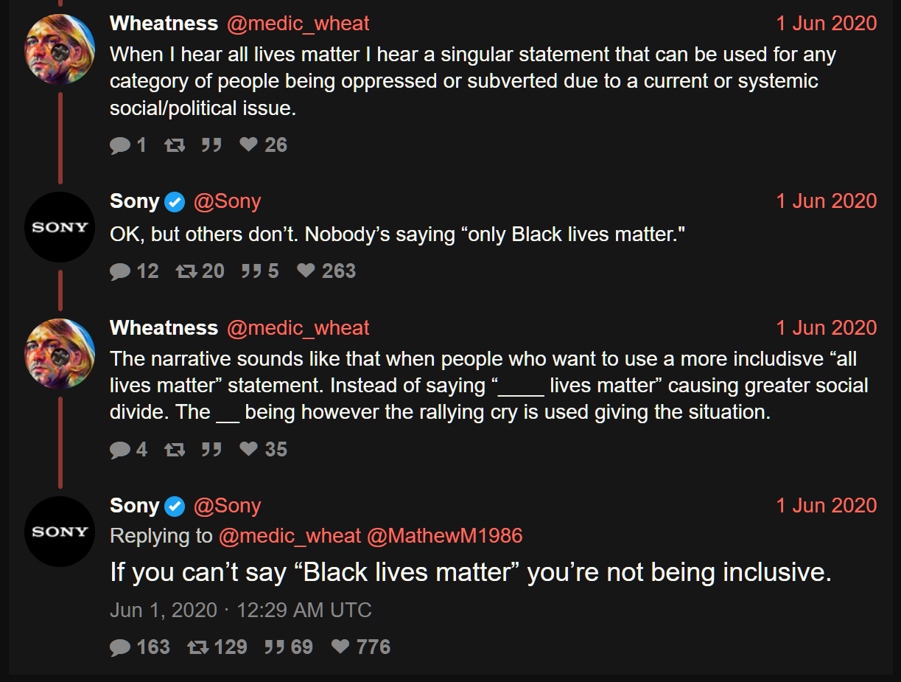Open Sony logo avatar on last tweet
The width and height of the screenshot is (901, 682).
(60, 532)
